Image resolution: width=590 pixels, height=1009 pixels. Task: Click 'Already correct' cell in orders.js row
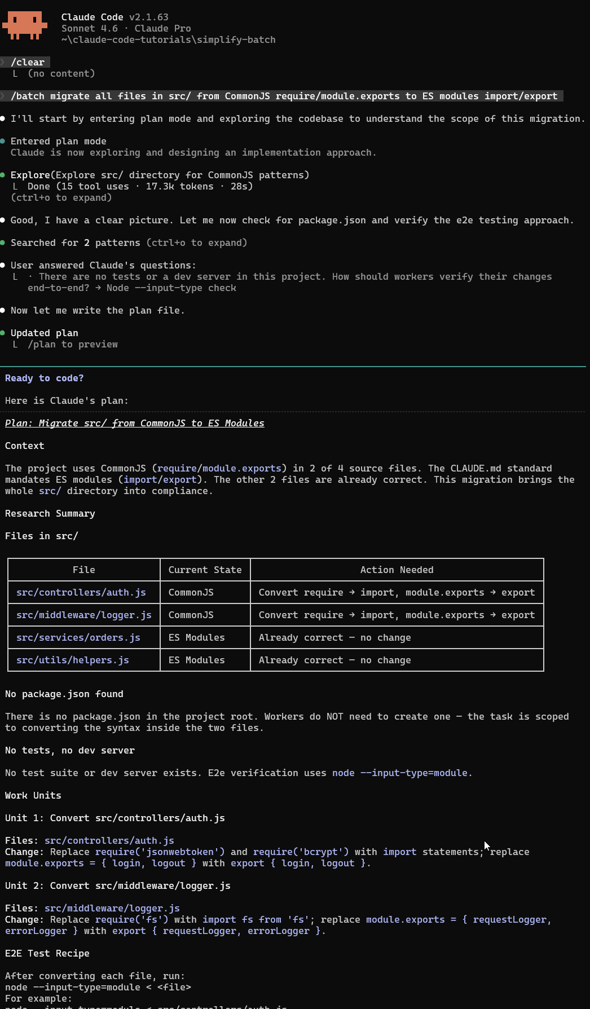pos(334,637)
